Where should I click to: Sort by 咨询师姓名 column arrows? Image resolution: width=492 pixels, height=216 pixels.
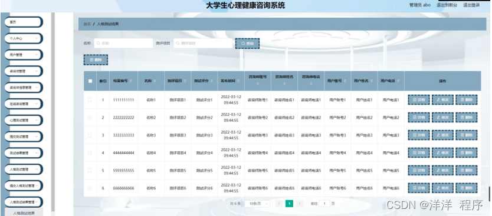coord(284,84)
